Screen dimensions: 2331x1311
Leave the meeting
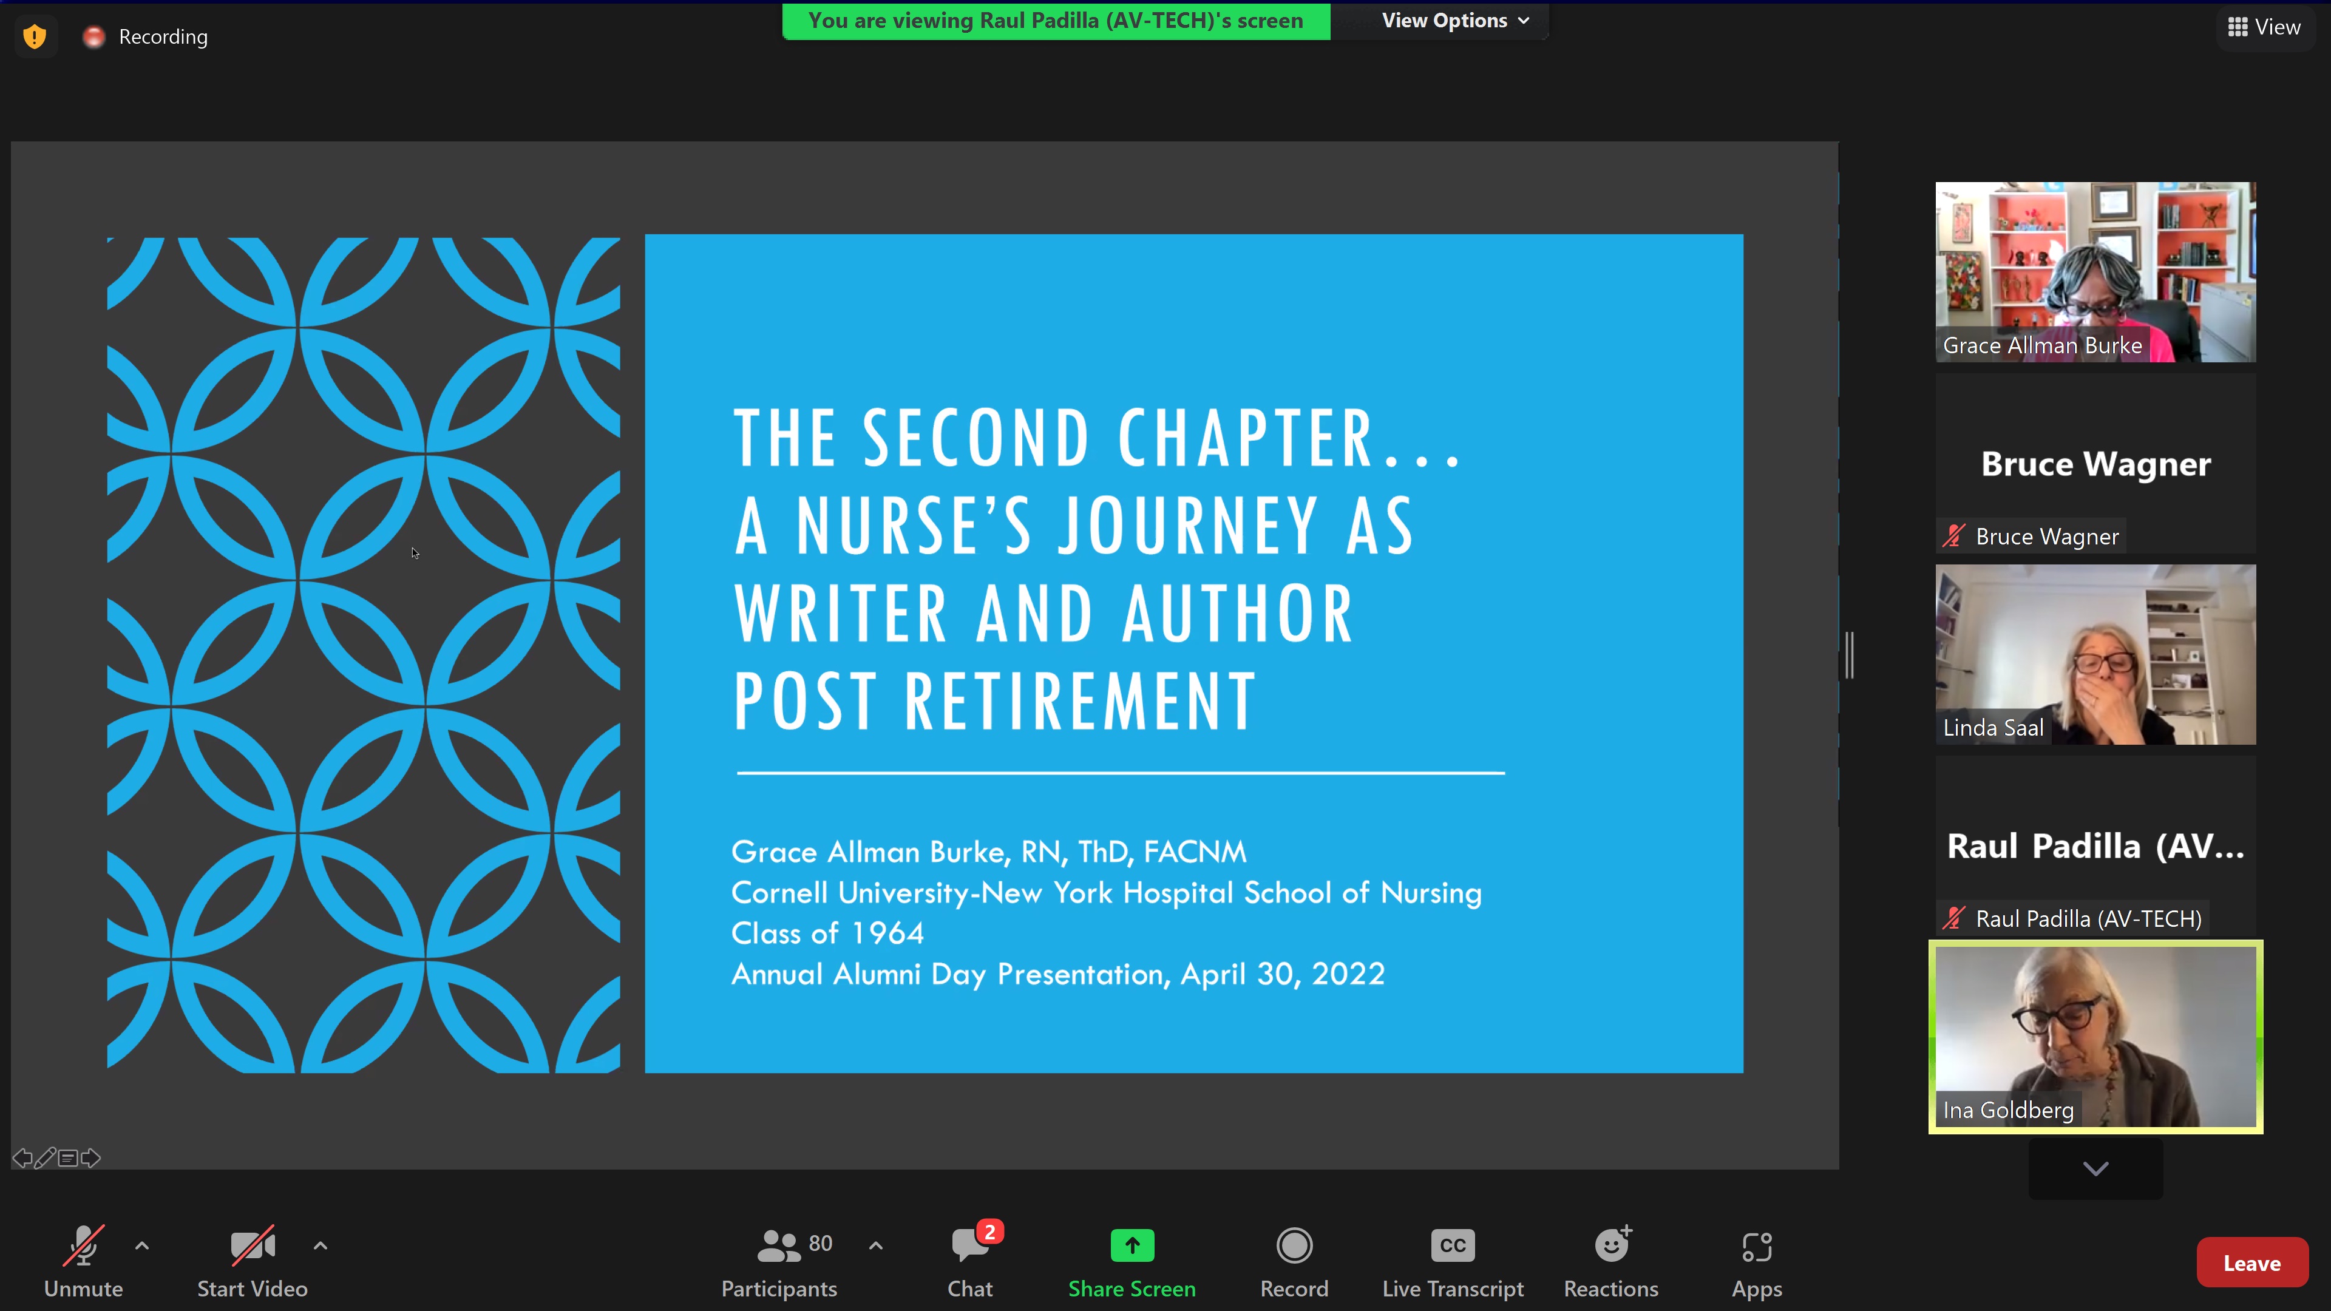2251,1263
